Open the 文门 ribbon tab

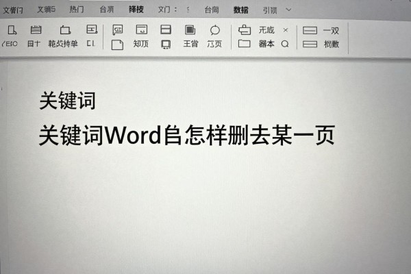point(164,10)
